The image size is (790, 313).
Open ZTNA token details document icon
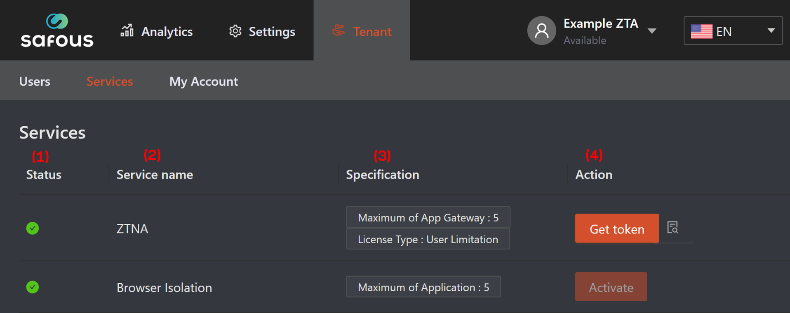pos(672,228)
